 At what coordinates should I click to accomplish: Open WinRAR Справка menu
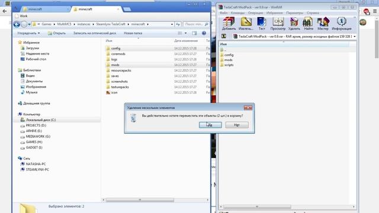pos(313,13)
